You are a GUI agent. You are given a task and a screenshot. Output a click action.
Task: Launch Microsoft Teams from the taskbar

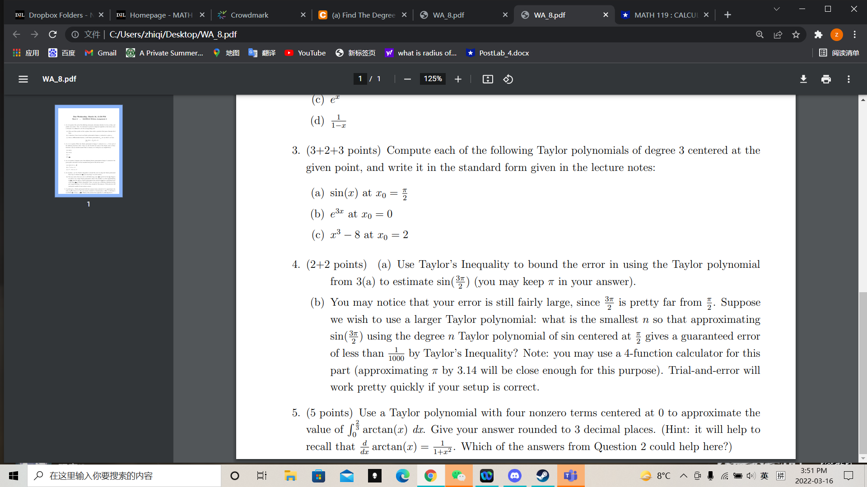[x=570, y=476]
